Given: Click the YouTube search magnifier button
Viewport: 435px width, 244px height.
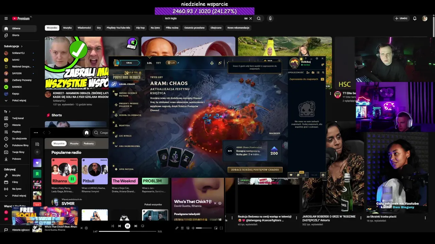Looking at the screenshot, I should 259,18.
